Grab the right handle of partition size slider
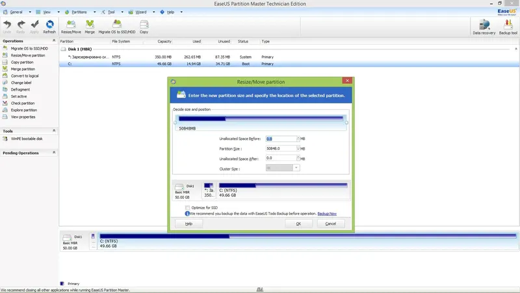Screen dimensions: 520x293 tap(346, 122)
